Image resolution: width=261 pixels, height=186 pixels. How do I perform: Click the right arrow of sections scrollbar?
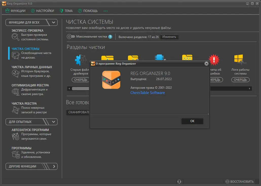(250, 89)
